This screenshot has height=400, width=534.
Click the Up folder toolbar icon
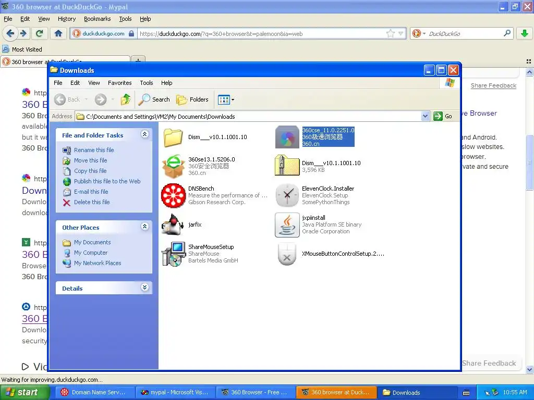125,99
